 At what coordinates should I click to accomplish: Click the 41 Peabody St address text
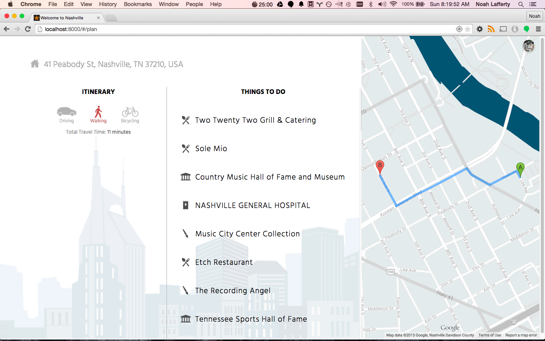point(114,64)
